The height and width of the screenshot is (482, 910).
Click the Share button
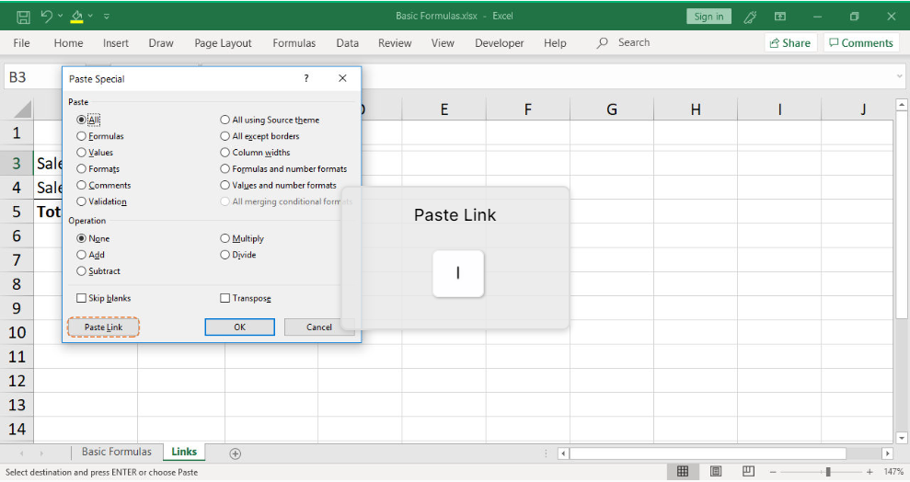pyautogui.click(x=790, y=43)
